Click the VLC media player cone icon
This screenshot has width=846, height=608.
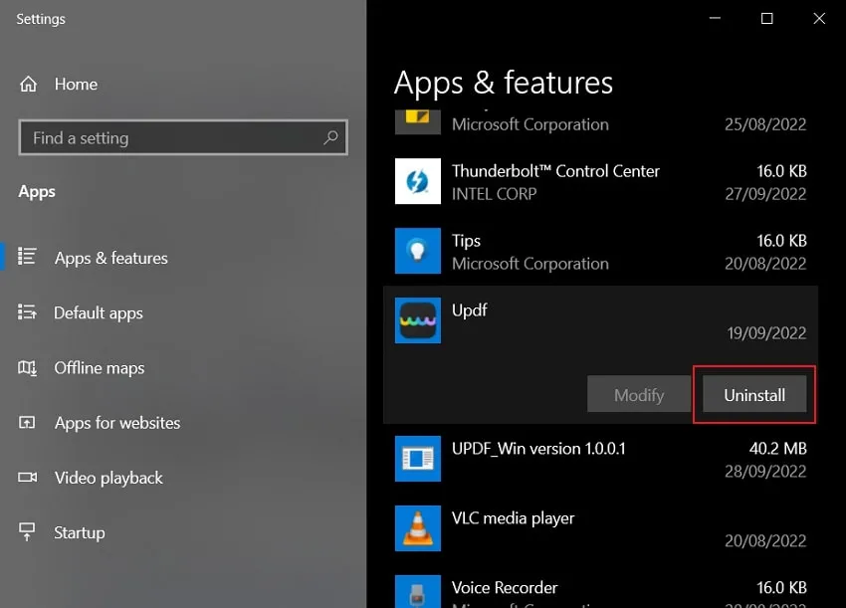pyautogui.click(x=418, y=528)
